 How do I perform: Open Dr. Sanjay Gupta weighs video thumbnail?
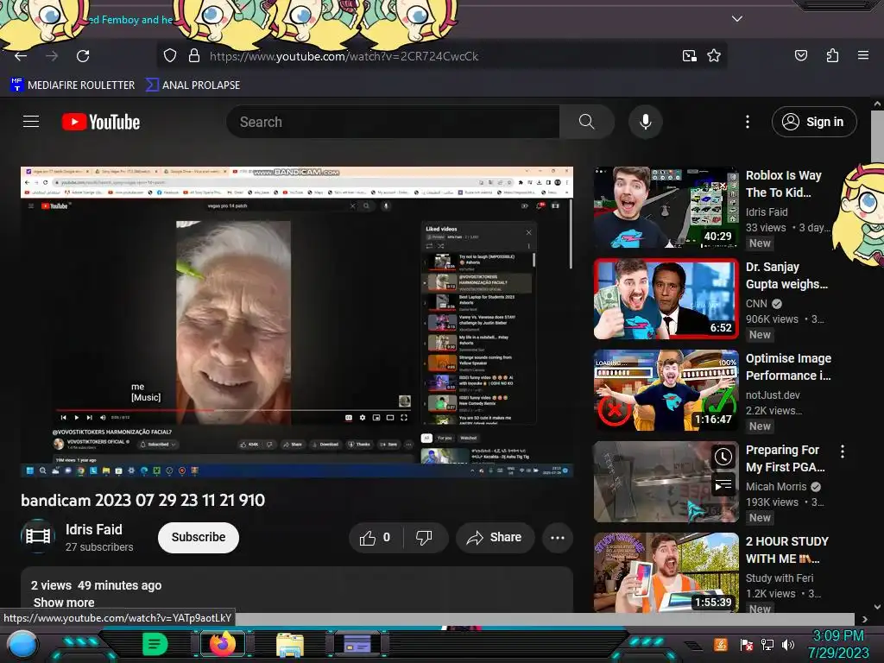click(666, 299)
